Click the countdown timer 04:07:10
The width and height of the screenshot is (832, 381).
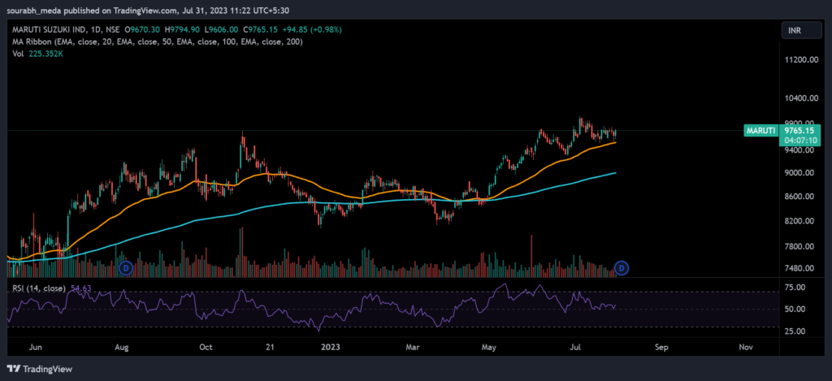coord(802,141)
